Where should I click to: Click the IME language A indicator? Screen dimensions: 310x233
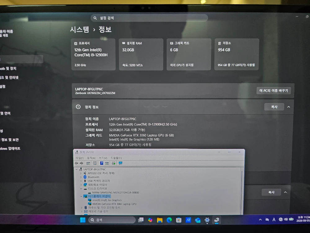[x=274, y=220]
